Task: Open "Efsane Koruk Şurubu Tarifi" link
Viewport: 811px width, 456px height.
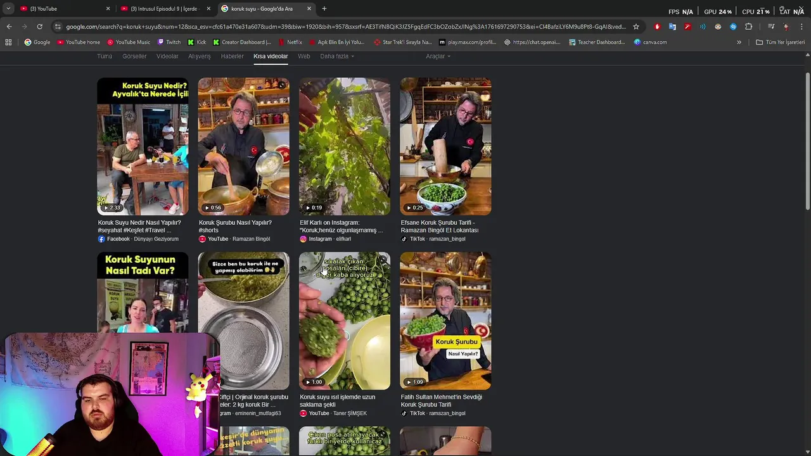Action: tap(439, 226)
